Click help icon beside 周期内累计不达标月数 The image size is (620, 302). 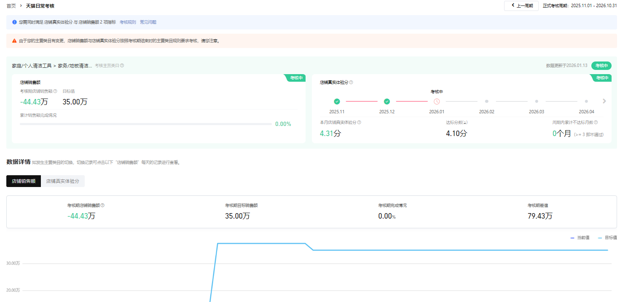(596, 123)
